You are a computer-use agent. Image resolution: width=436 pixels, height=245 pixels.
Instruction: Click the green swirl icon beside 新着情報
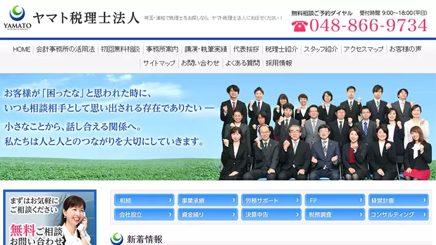pyautogui.click(x=117, y=239)
